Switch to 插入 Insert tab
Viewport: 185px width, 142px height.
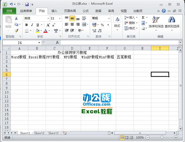[54, 11]
